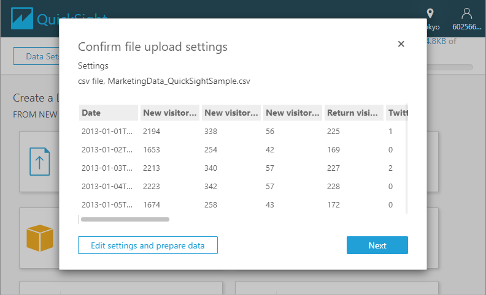
Task: Click the horizontal scrollbar under the preview table
Action: 125,218
